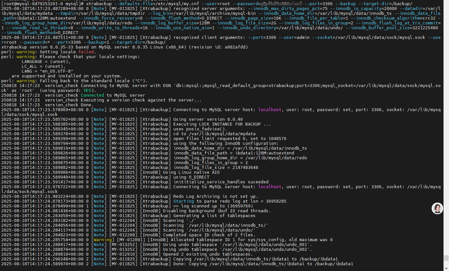The height and width of the screenshot is (271, 449).
Task: Click "innodb_data_file_path = ibdata1:128M:autoextend"
Action: click(x=233, y=153)
